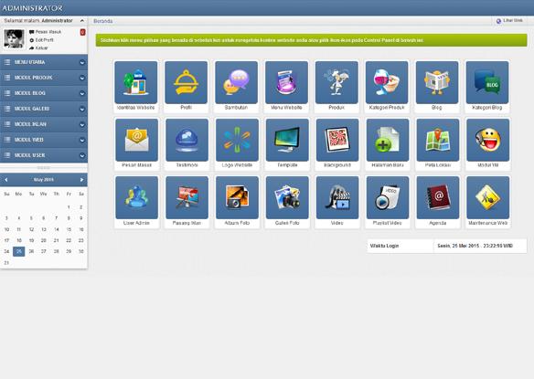Viewport: 534px width, 379px height.
Task: Open the Agenda address book icon
Action: pyautogui.click(x=438, y=197)
